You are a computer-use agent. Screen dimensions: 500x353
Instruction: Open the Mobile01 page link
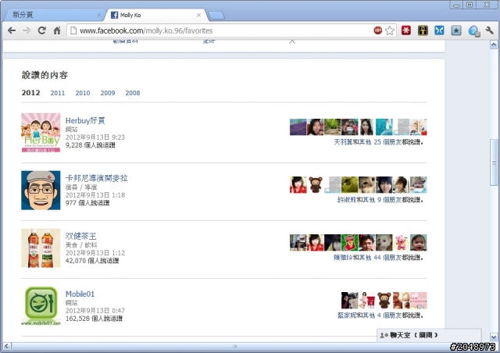[80, 294]
